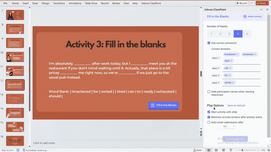271x152 pixels.
Task: Open the Slide Sorter view
Action: [216, 150]
